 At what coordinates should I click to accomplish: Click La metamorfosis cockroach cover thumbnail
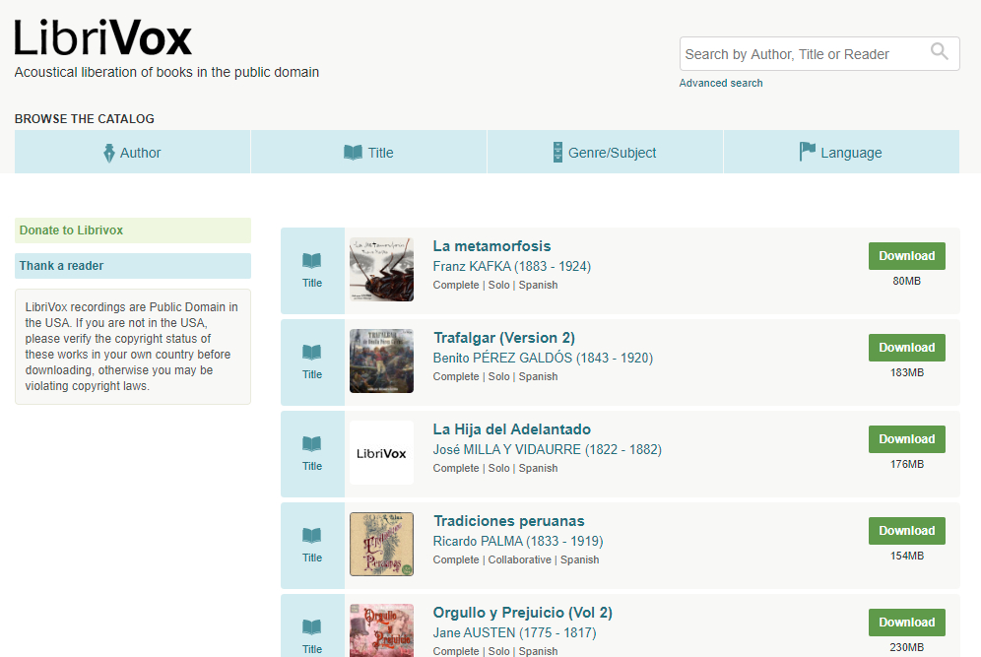coord(381,270)
